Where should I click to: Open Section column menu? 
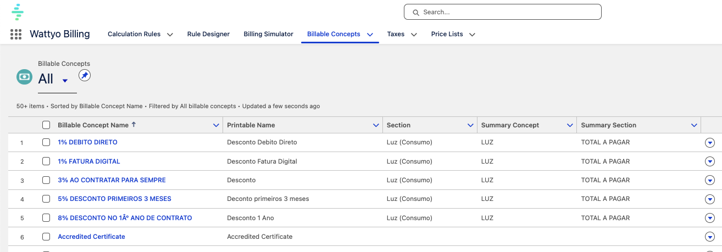point(470,125)
